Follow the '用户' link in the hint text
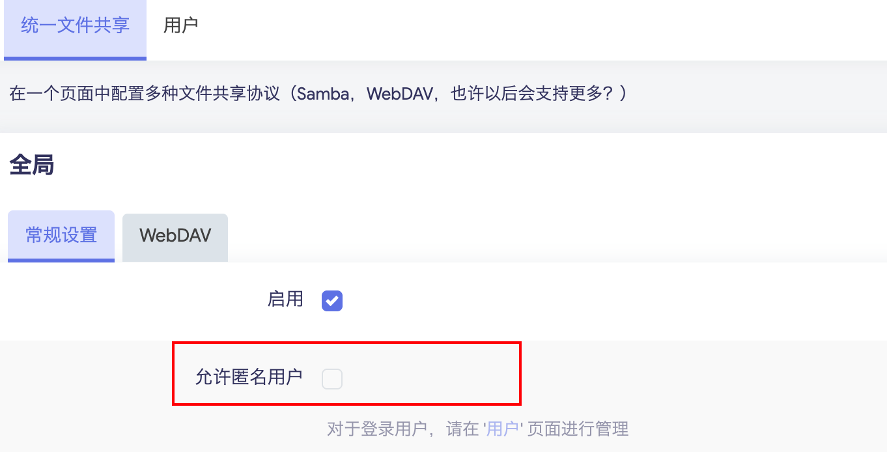The width and height of the screenshot is (887, 452). click(x=502, y=429)
